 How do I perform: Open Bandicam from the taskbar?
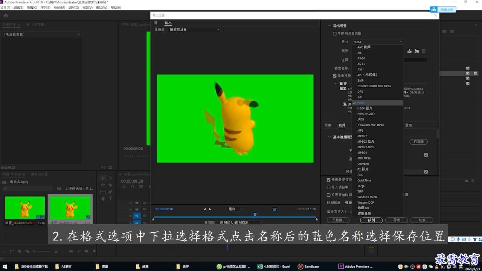click(x=308, y=266)
